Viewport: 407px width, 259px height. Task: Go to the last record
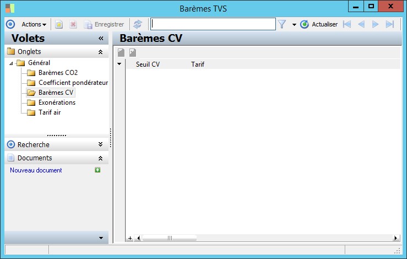(389, 24)
